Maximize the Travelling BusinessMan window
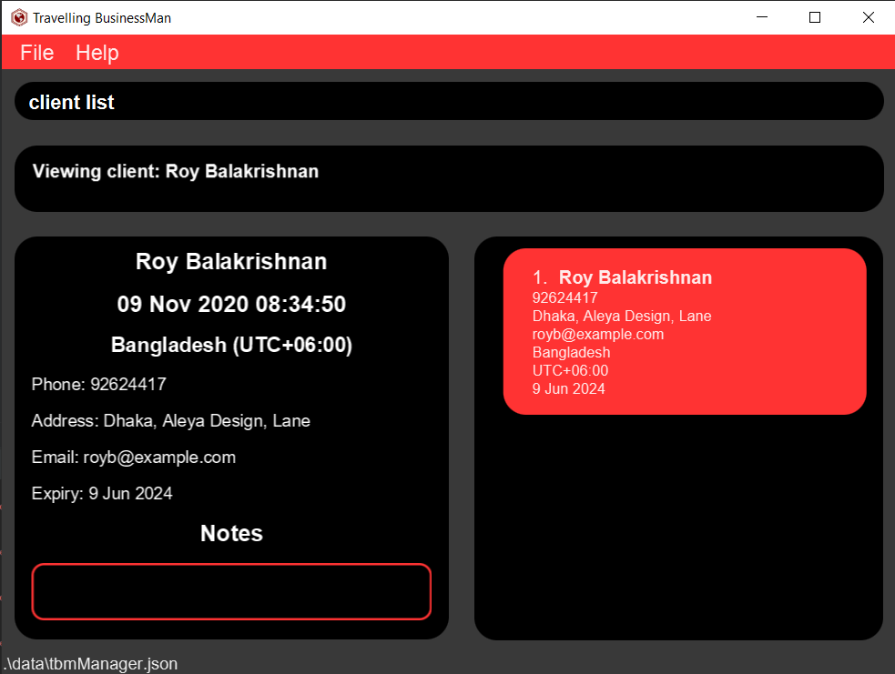 (x=815, y=17)
